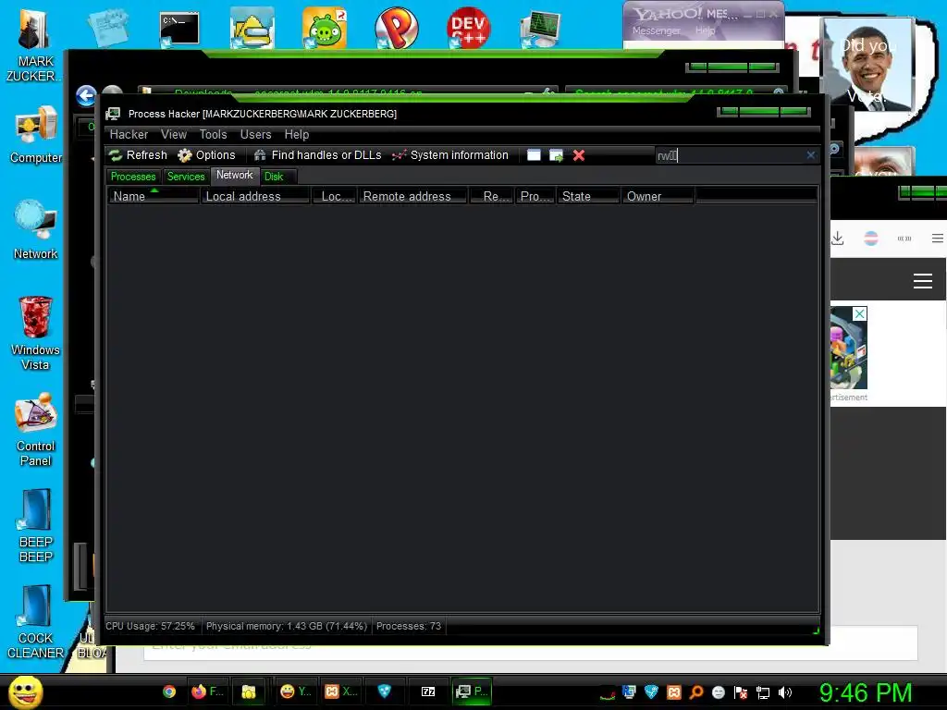Click the volume speaker tray icon
The width and height of the screenshot is (947, 710).
coord(785,692)
